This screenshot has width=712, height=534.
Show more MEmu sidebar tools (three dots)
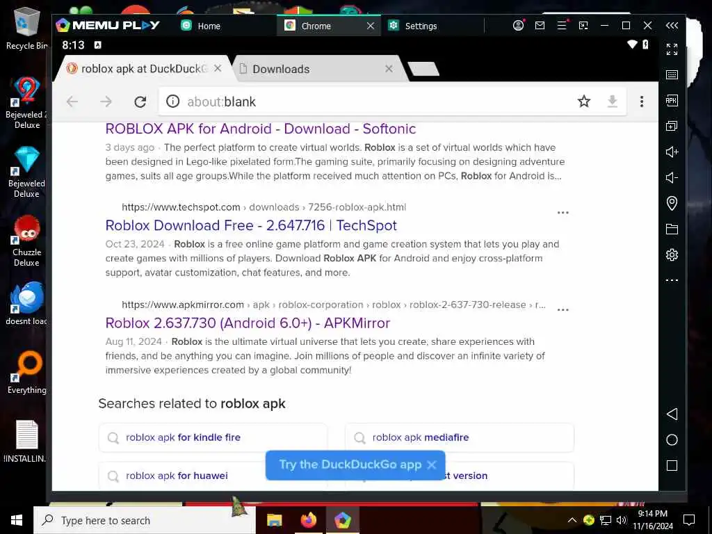(x=672, y=280)
